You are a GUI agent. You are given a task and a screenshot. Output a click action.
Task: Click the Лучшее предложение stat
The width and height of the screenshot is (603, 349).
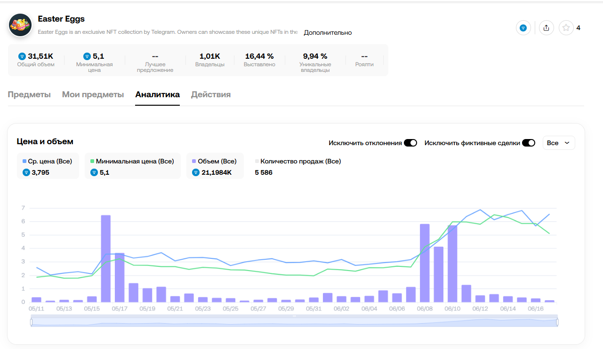coord(155,63)
